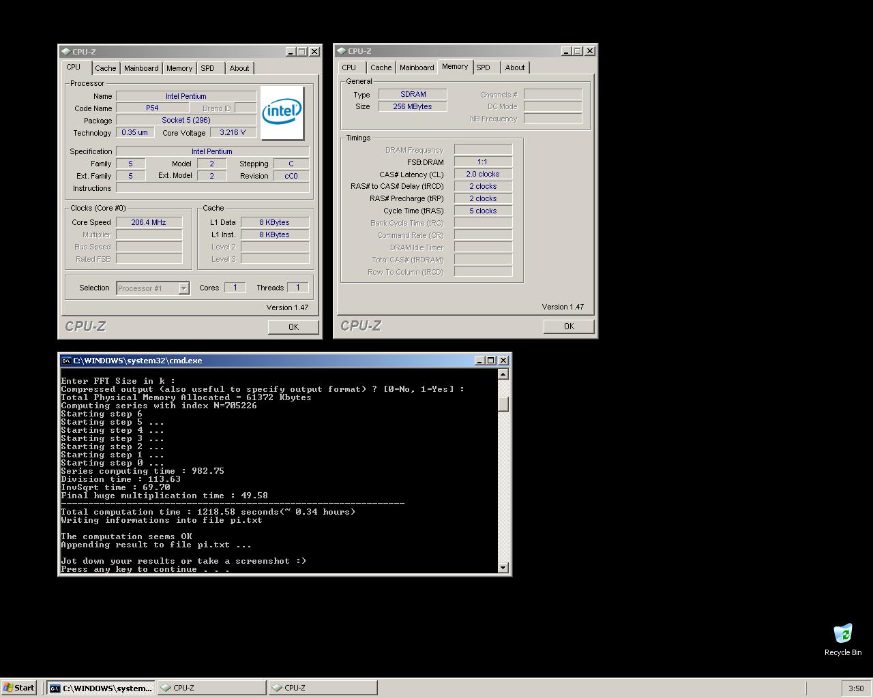Click the RAS# Precharge (tRP) 2 clocks value
The image size is (873, 698).
483,198
